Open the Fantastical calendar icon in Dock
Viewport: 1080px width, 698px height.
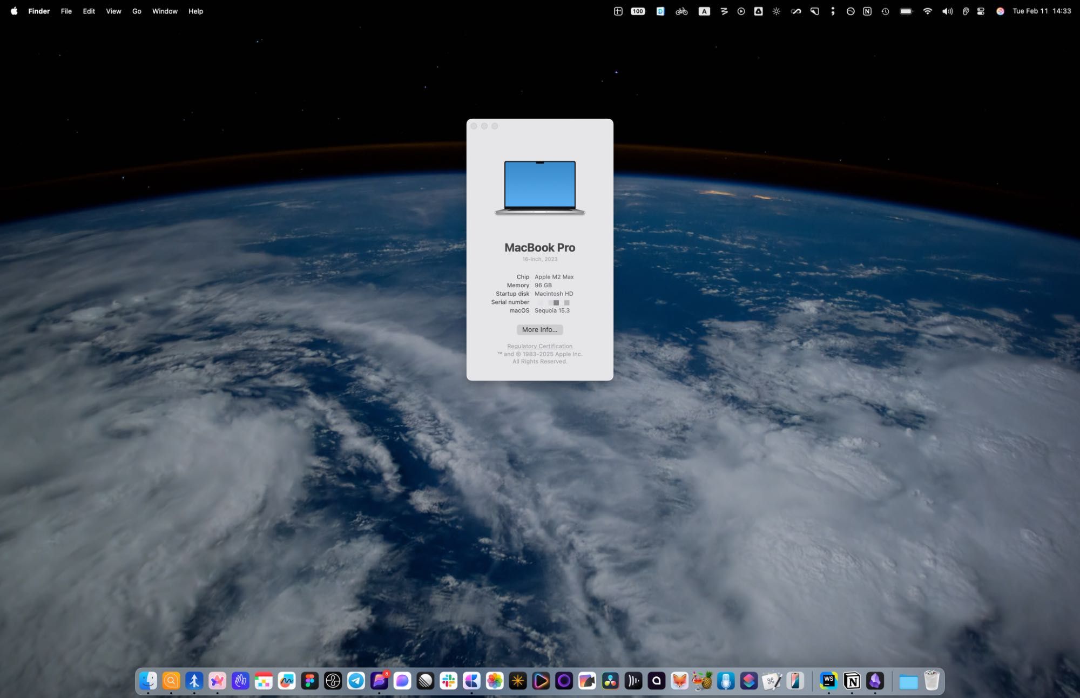[x=264, y=681]
